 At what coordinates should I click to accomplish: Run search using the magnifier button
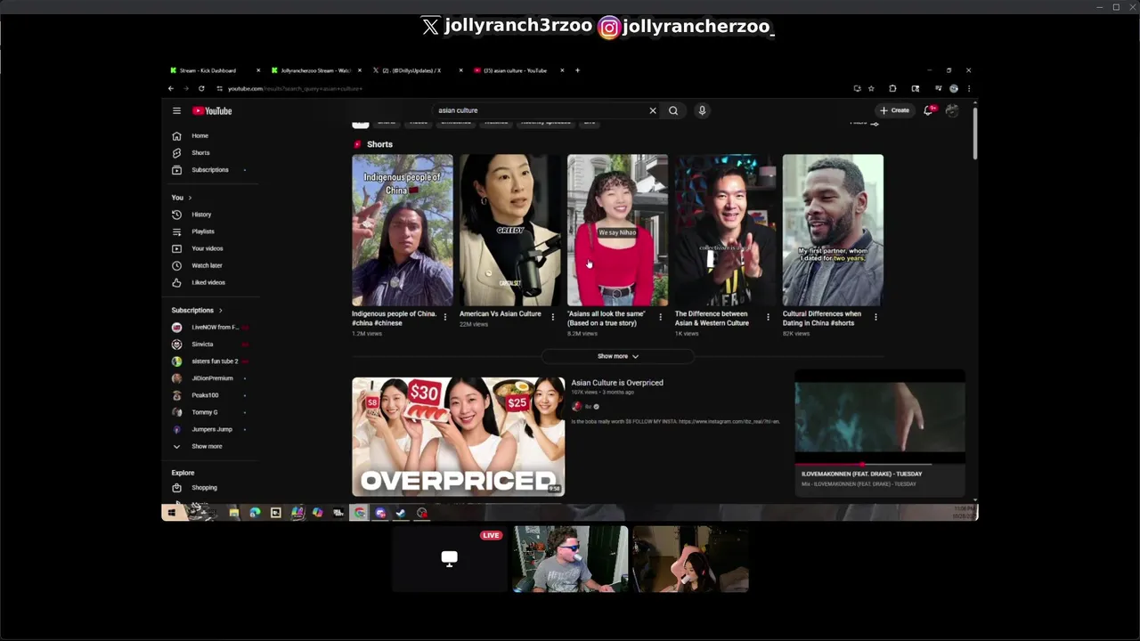673,110
